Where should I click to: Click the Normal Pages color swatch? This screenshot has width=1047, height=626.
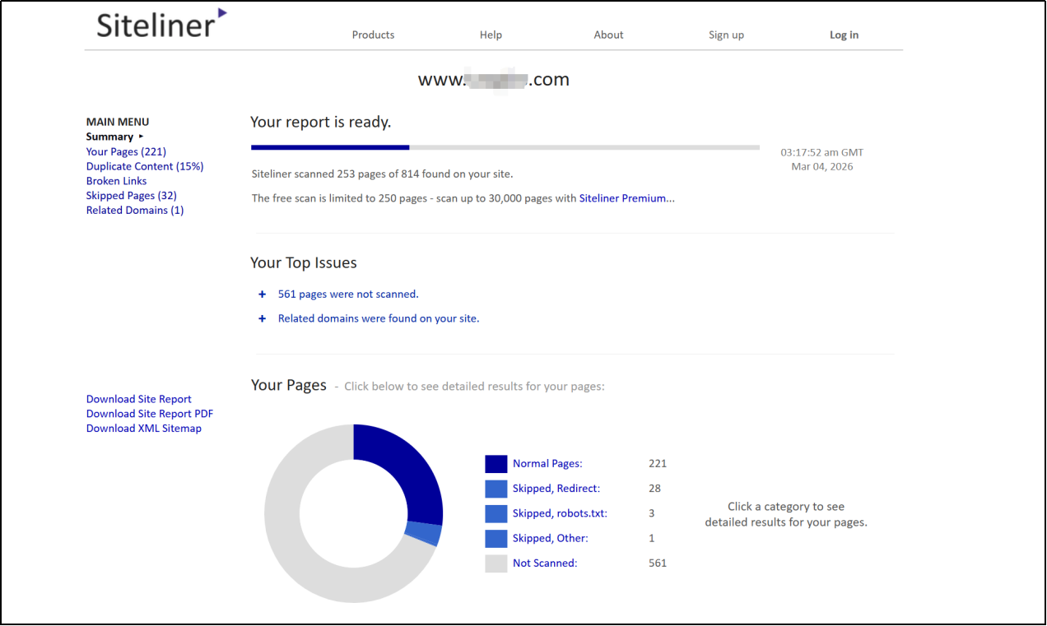(496, 464)
